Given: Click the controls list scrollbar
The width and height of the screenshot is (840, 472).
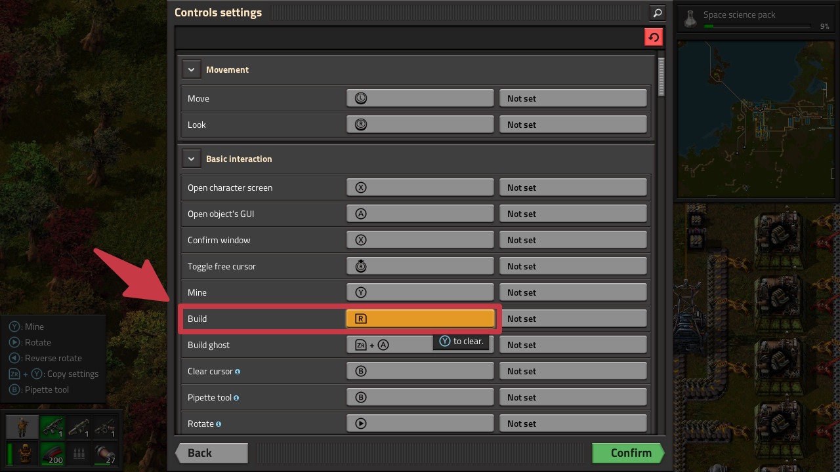Looking at the screenshot, I should pyautogui.click(x=661, y=77).
